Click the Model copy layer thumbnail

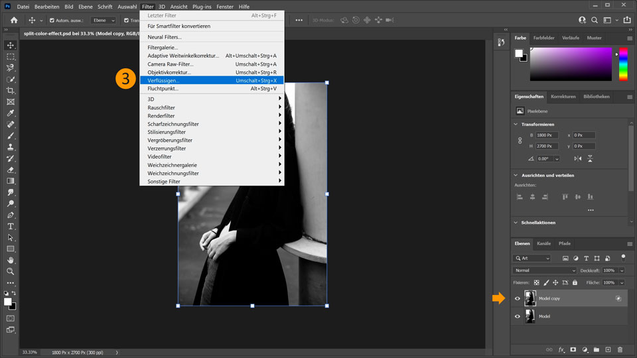click(x=530, y=298)
